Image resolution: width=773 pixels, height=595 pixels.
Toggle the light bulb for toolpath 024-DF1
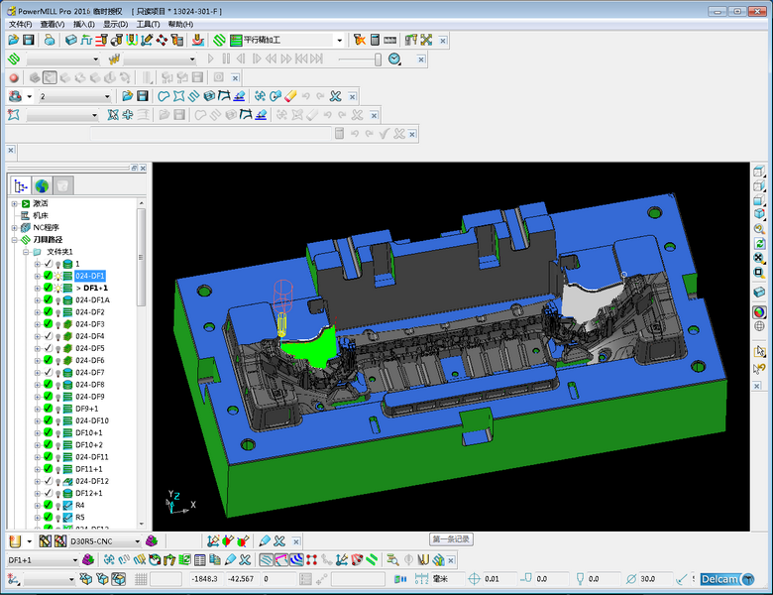tap(57, 276)
